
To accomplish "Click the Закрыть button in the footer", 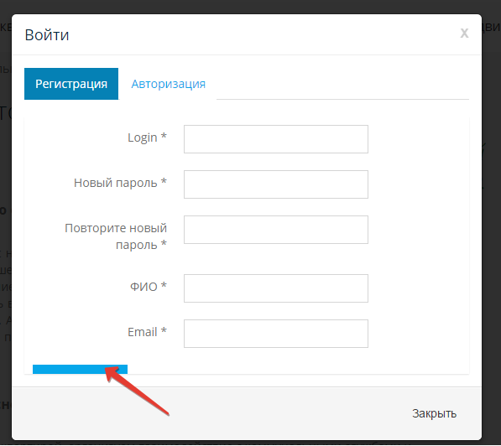I will (434, 414).
